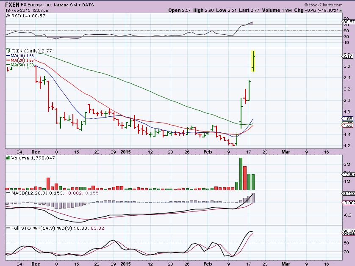This screenshot has width=355, height=266.
Task: Click the 3M tick on the volume axis
Action: click(x=347, y=164)
